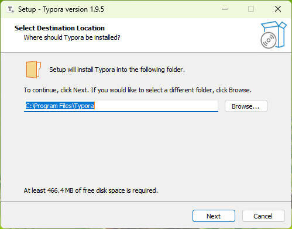Screen dimensions: 292x229
Task: Click the 'Setup - Typora version 1.9.5' title
Action: point(61,9)
